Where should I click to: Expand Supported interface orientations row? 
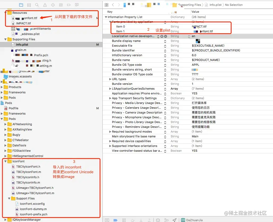pos(110,146)
